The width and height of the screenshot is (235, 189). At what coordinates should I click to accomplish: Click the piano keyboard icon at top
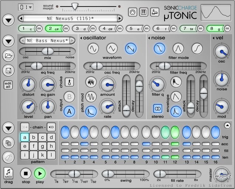[143, 12]
